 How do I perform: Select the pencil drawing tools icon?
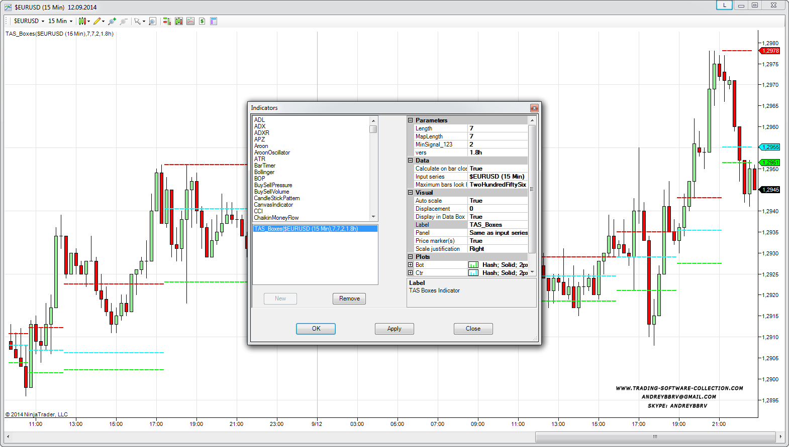(97, 21)
